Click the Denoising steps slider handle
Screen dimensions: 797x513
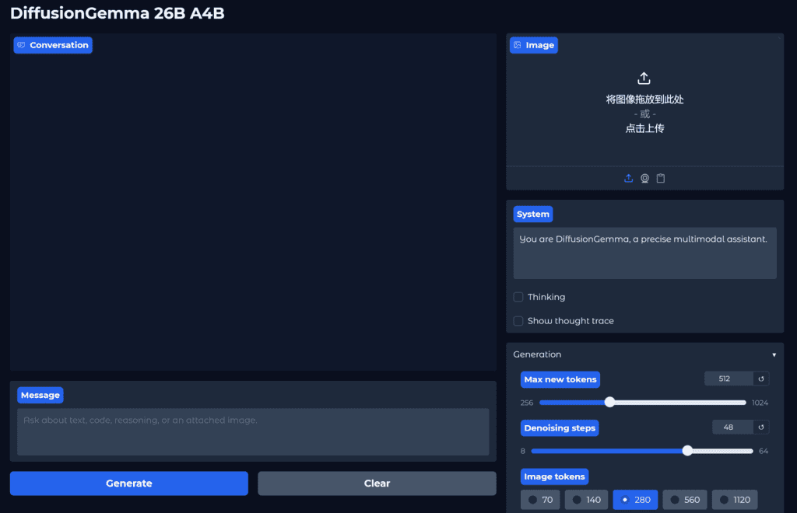(687, 451)
